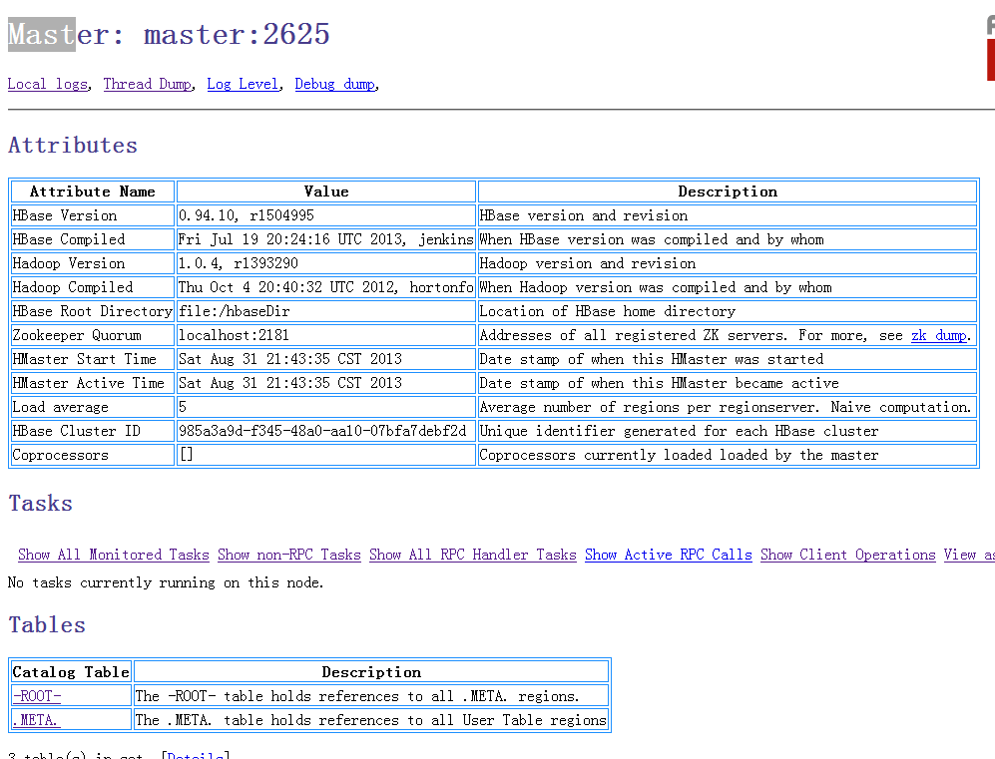The height and width of the screenshot is (759, 995).
Task: Follow the zk dump link
Action: [938, 335]
